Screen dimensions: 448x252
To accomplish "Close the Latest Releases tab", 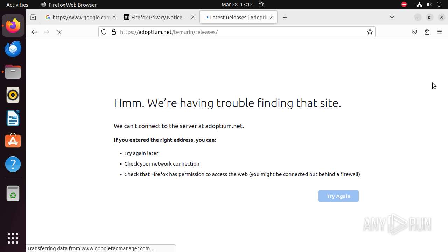I will [x=272, y=17].
